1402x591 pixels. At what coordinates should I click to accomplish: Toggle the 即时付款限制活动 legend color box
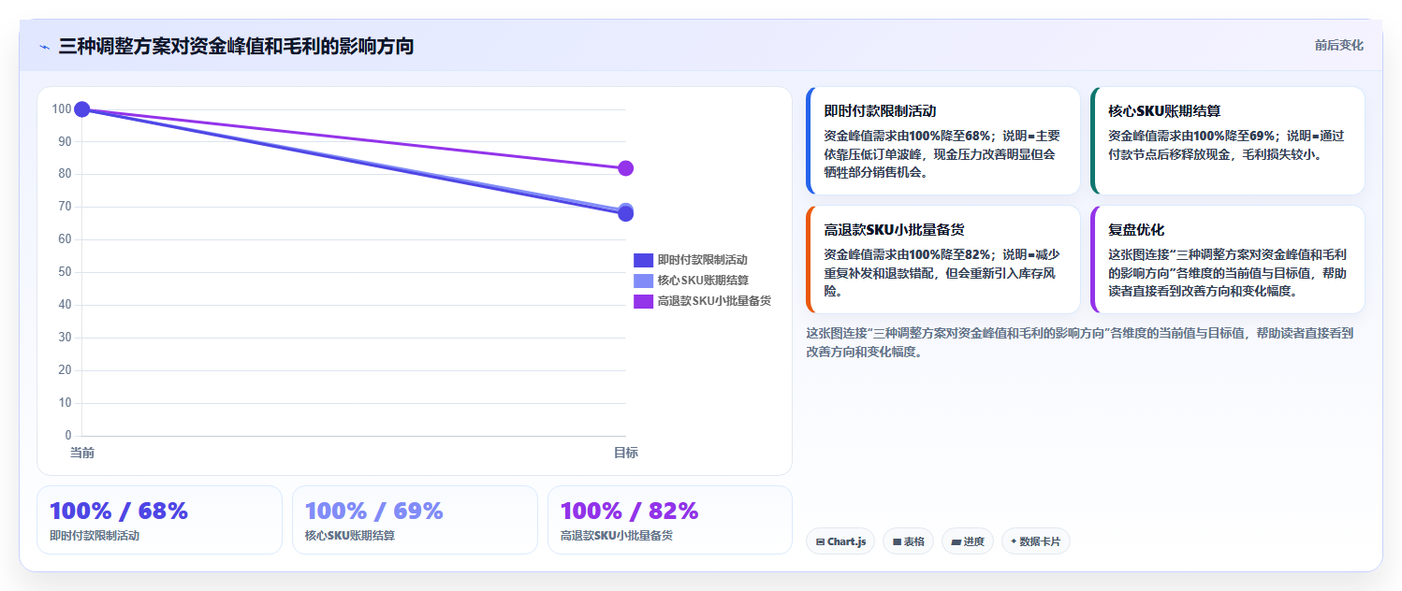[643, 260]
